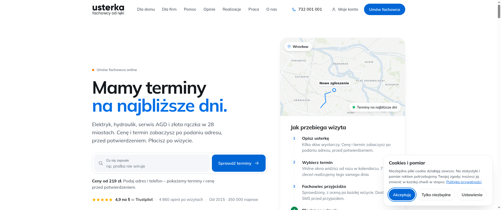The height and width of the screenshot is (210, 501).
Task: Click the magnifier icon in the search field
Action: (101, 163)
